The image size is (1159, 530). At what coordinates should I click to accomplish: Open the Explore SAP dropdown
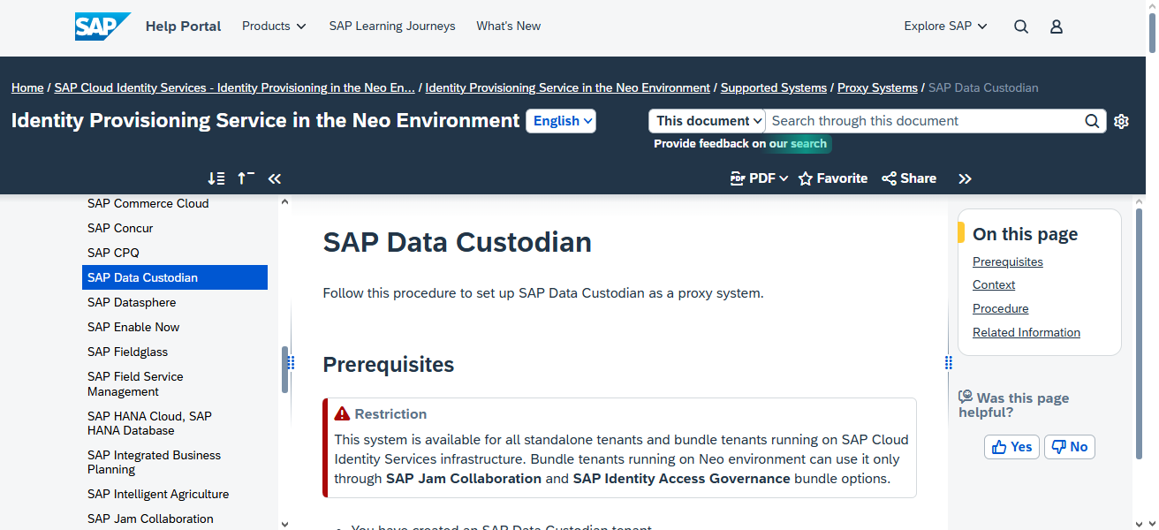(944, 26)
